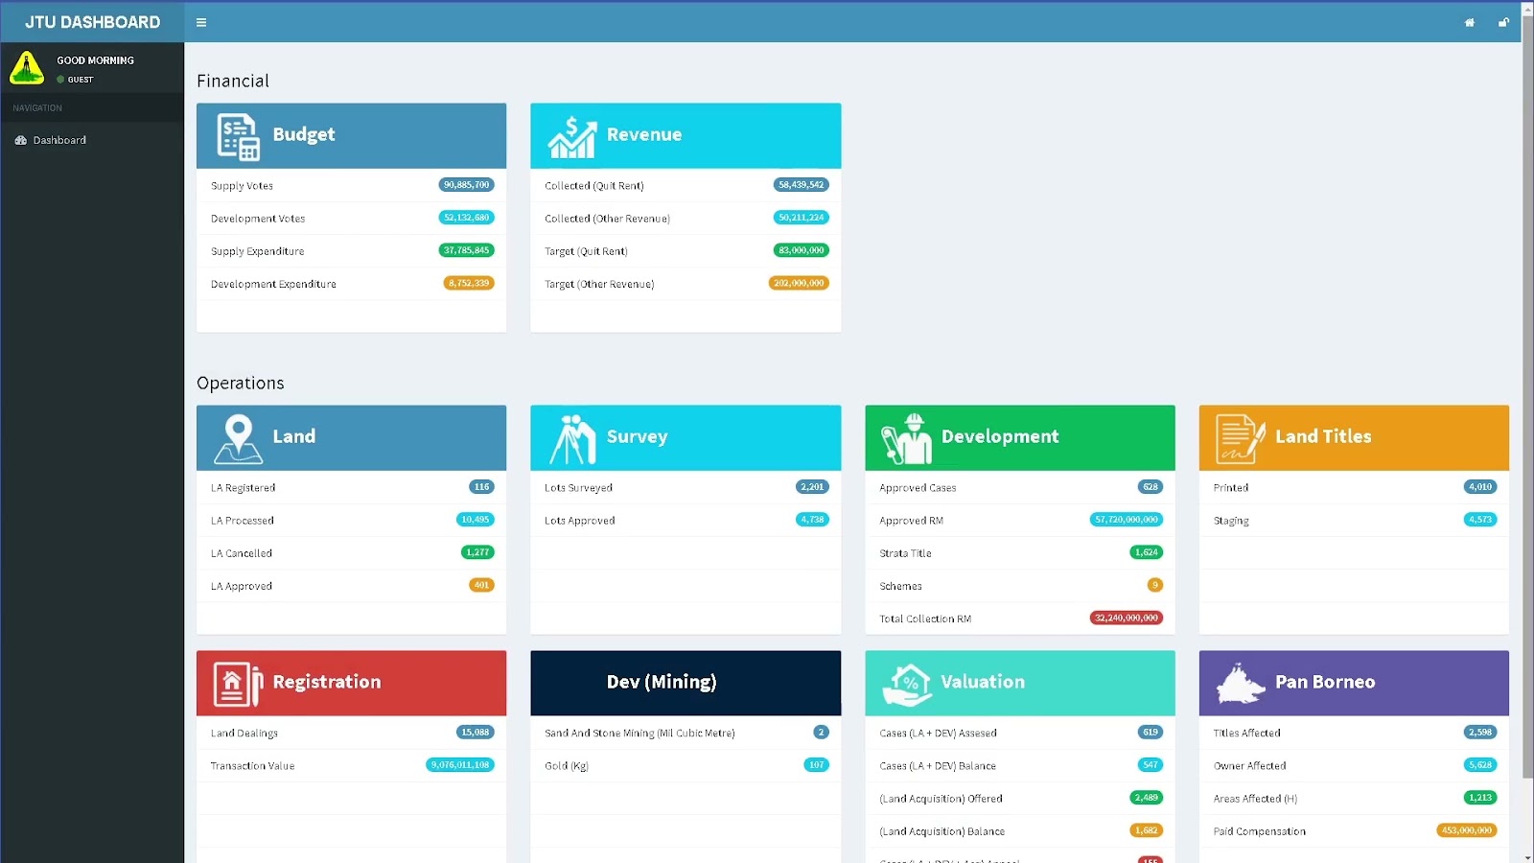Click the Registration house document icon

[x=238, y=684]
